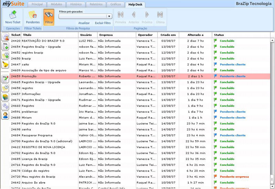Open the chat bubbles sidebar icon
This screenshot has height=189, width=275.
(5, 106)
